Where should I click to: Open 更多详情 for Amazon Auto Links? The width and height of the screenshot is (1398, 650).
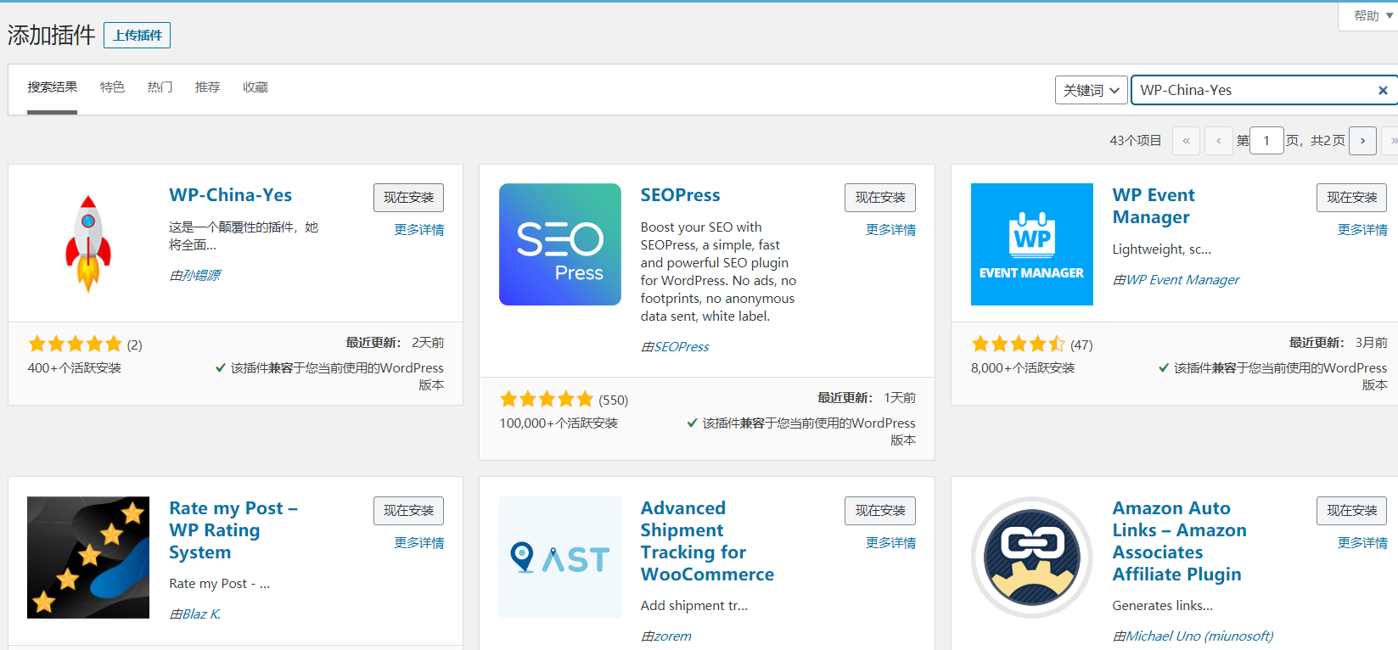click(1363, 543)
